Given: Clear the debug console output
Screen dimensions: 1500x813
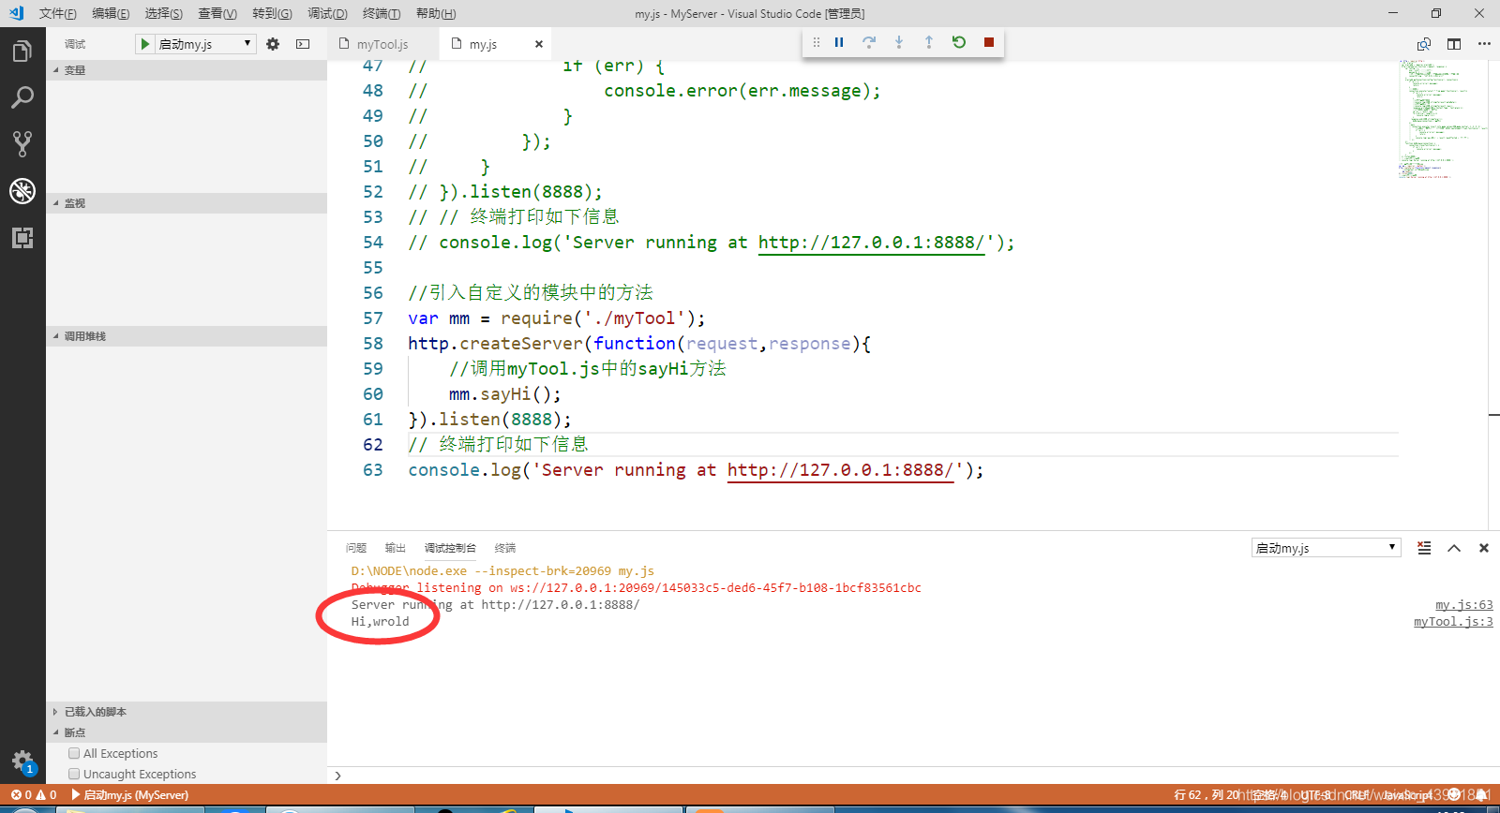Looking at the screenshot, I should click(x=1424, y=548).
